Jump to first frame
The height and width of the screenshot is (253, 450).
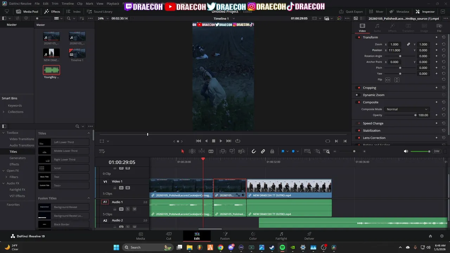point(198,141)
